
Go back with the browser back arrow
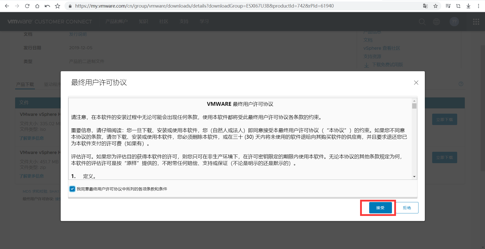7,6
